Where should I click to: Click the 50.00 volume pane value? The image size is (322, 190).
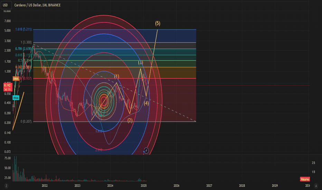[8, 168]
